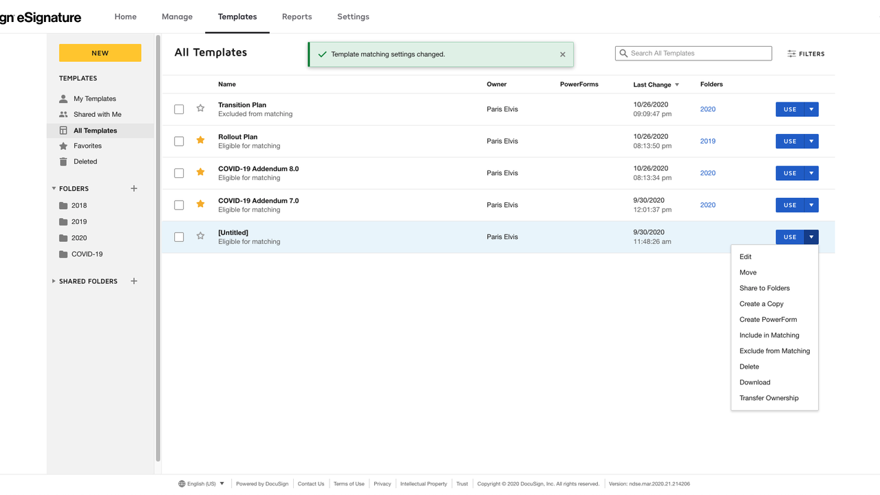This screenshot has width=880, height=495.
Task: Switch to the Reports tab
Action: 297,16
